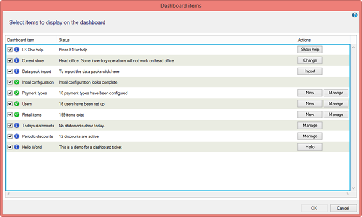
Task: Select 'This is a demo for a dashboard ticket'
Action: pos(90,147)
